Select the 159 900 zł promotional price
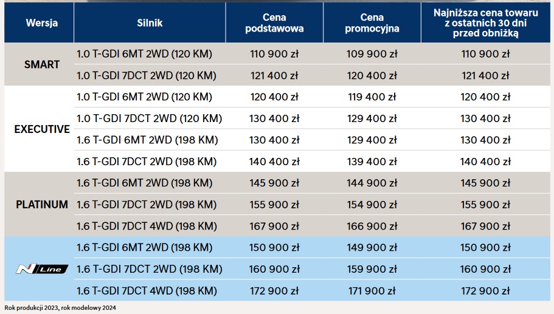Image resolution: width=554 pixels, height=314 pixels. coord(372,268)
